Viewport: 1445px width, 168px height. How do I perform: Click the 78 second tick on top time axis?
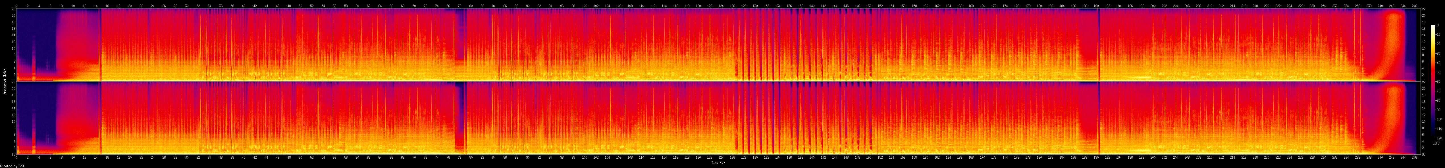pos(460,6)
